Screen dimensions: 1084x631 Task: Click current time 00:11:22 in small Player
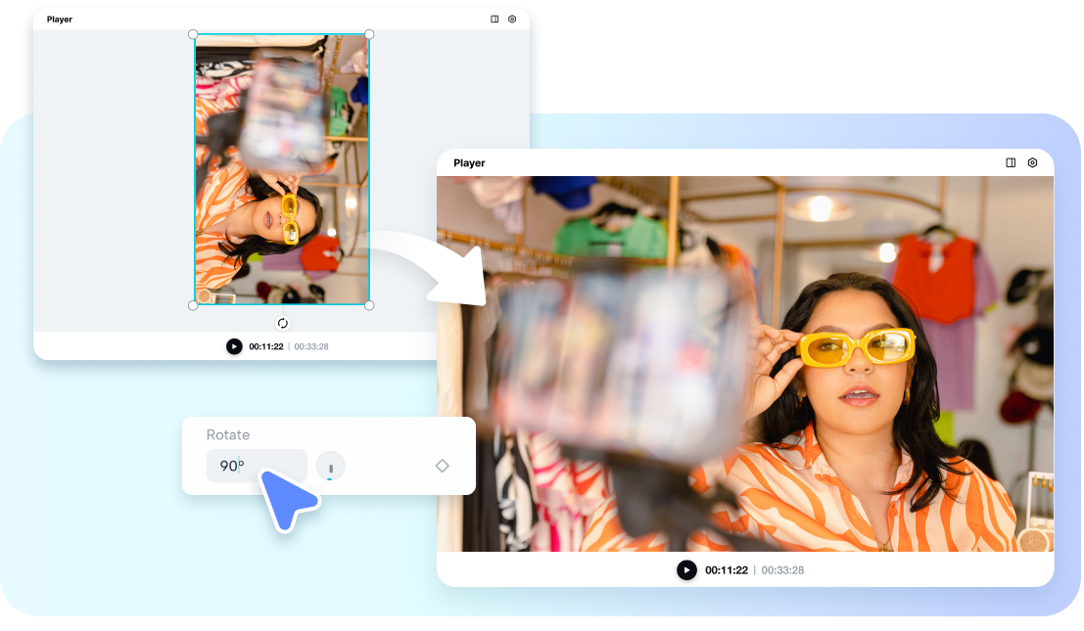(x=266, y=346)
